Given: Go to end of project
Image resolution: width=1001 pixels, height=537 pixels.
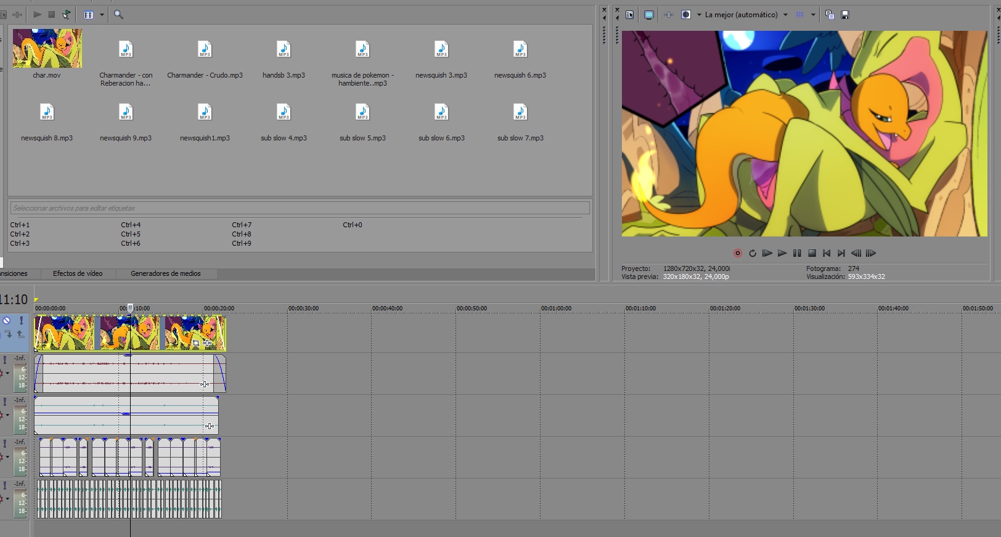Looking at the screenshot, I should (841, 253).
